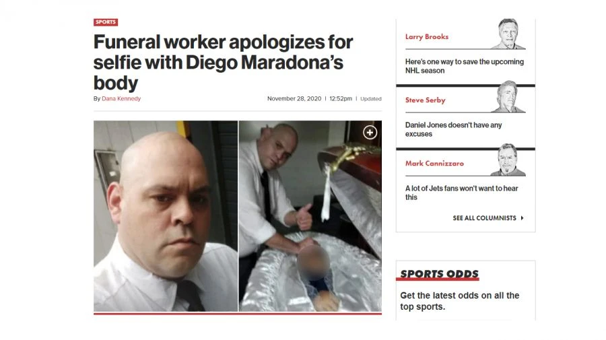The height and width of the screenshot is (340, 606).
Task: Open the upcoming NHL season column
Action: click(464, 66)
